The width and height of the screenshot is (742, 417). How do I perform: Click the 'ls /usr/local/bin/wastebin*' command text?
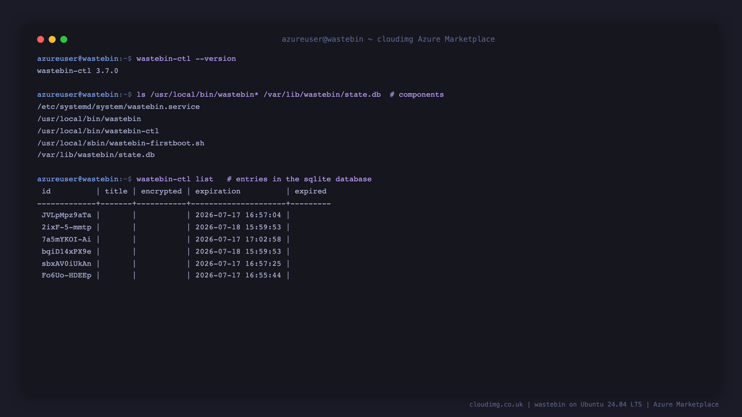point(198,94)
